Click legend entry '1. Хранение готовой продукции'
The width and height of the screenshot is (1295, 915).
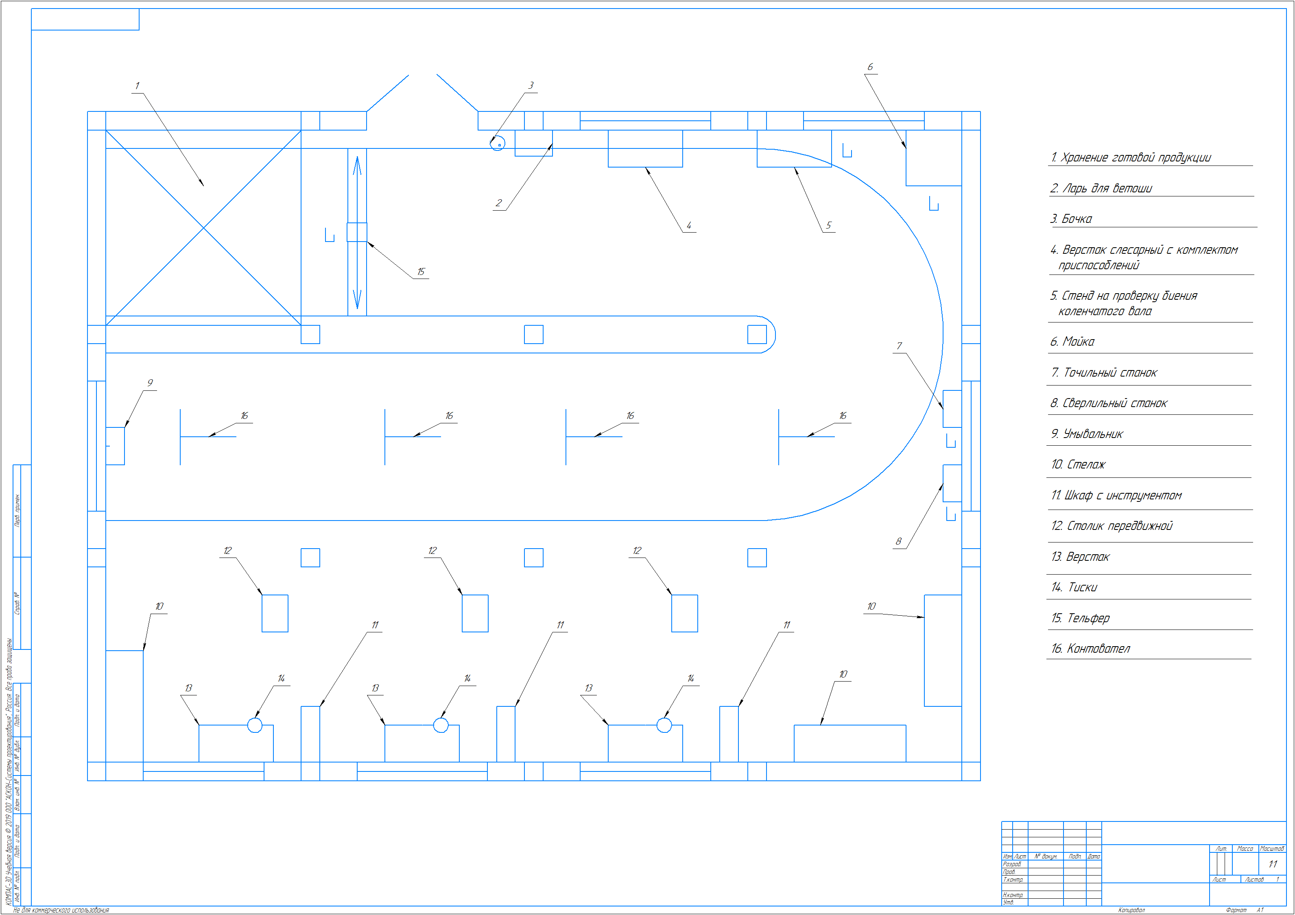(1130, 158)
